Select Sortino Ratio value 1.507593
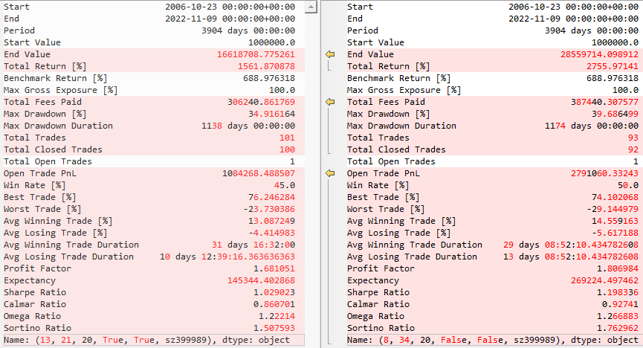The height and width of the screenshot is (348, 643). pos(274,328)
